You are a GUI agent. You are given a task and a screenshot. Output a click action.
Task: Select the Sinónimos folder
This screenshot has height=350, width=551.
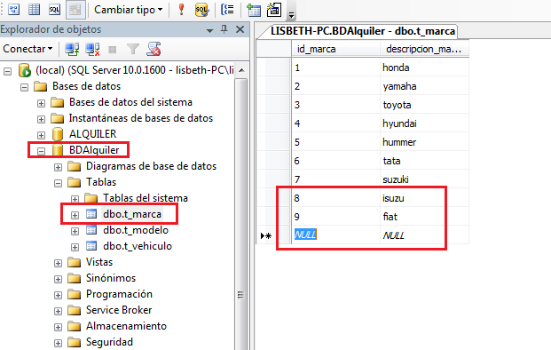[x=111, y=278]
